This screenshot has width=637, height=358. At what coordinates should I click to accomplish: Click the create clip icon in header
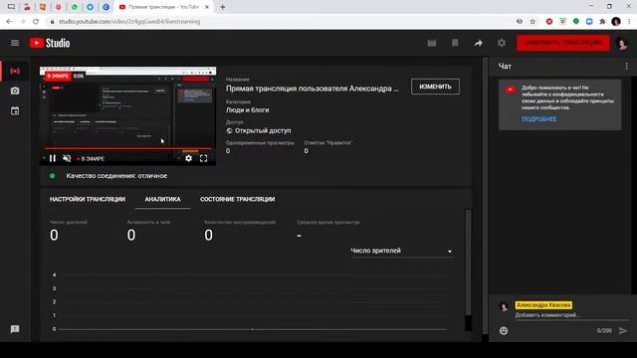click(432, 43)
